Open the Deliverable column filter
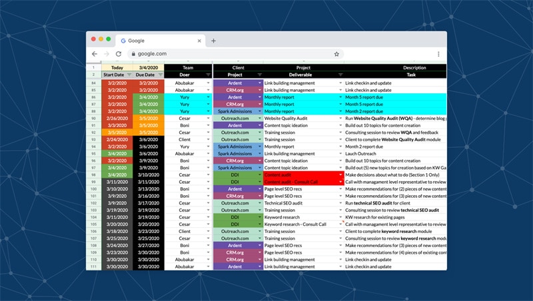The image size is (533, 301). pyautogui.click(x=340, y=75)
